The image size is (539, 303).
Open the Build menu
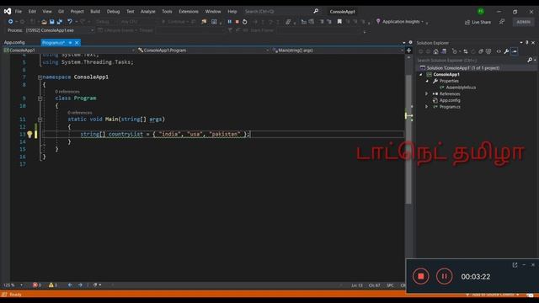95,11
